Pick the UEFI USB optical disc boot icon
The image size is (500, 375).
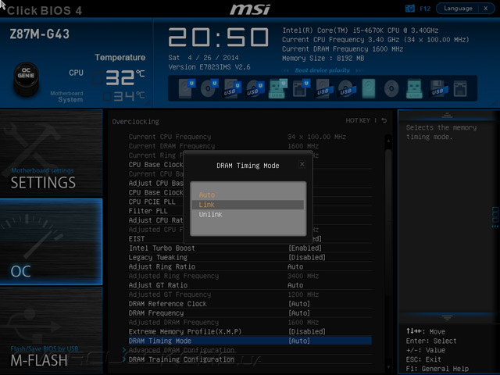coord(255,88)
